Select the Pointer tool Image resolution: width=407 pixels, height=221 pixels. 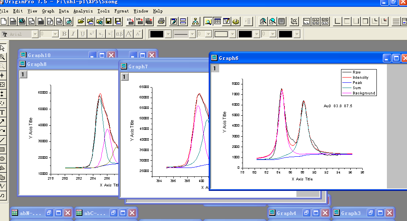tap(2, 48)
